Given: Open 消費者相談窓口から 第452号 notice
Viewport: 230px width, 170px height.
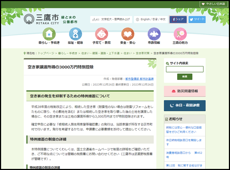Looking at the screenshot, I should (184, 155).
